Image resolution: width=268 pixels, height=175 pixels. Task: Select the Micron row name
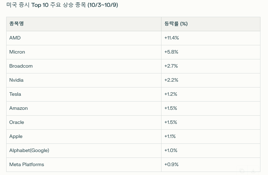click(17, 52)
